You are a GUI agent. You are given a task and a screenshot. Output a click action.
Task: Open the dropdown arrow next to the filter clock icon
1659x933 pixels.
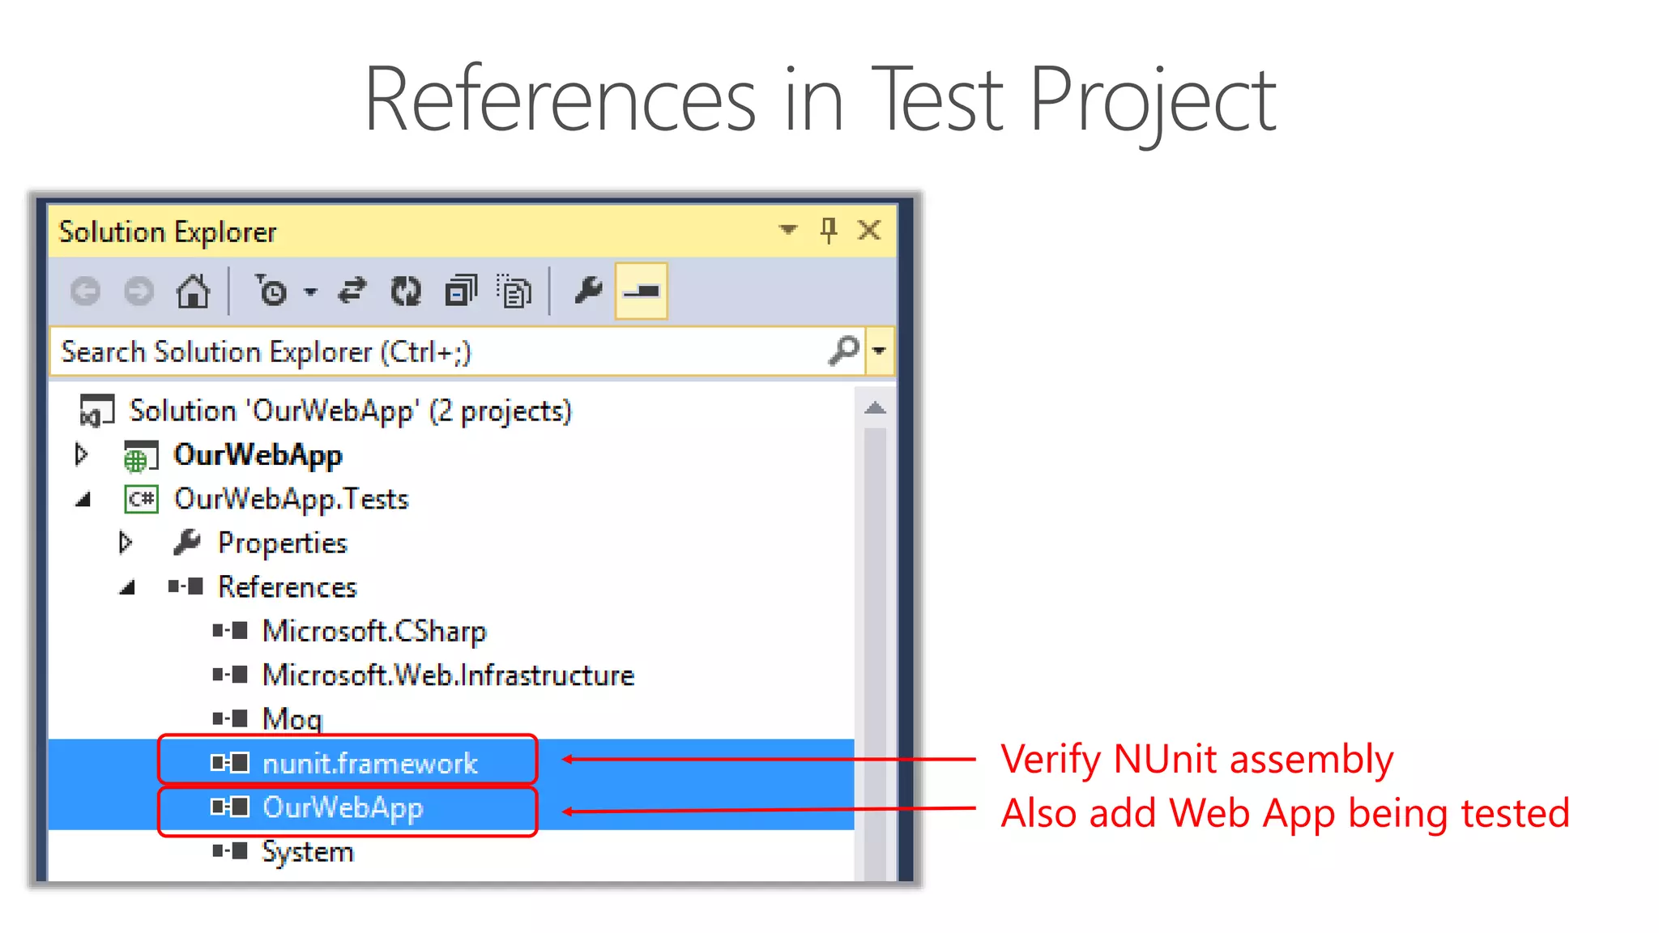[310, 292]
